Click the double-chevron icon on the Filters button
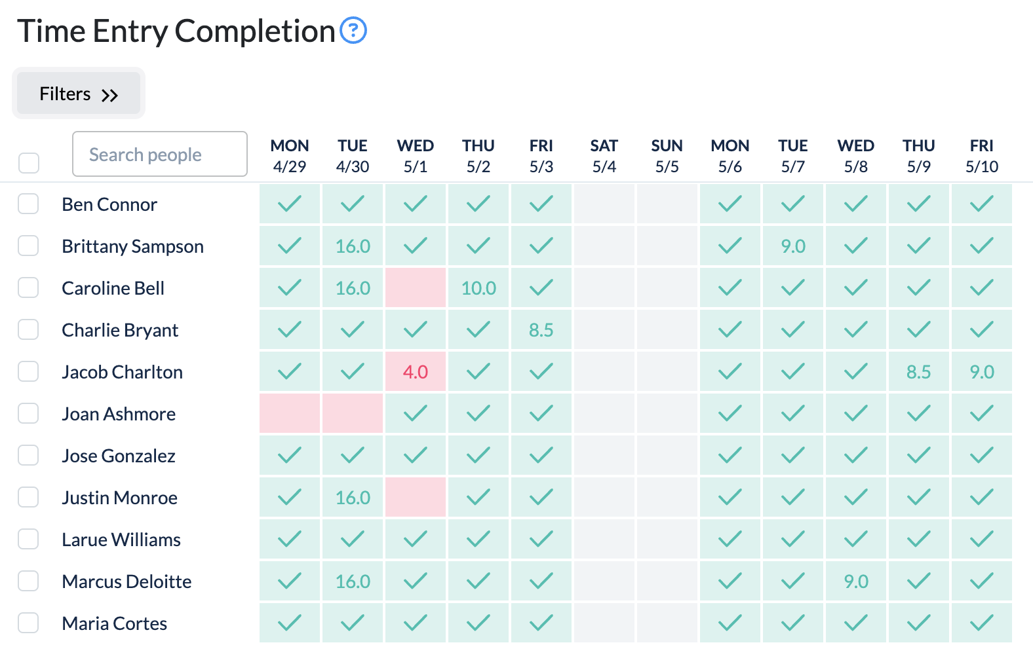Image resolution: width=1033 pixels, height=664 pixels. (x=110, y=94)
